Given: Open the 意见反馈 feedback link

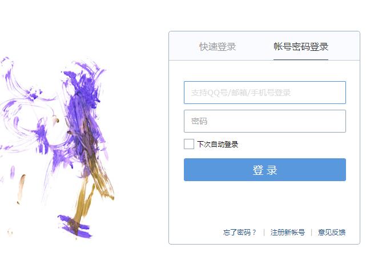Looking at the screenshot, I should tap(332, 232).
